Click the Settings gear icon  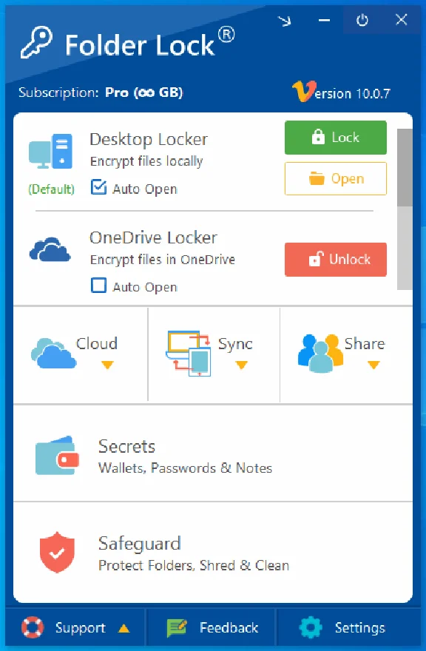[311, 627]
